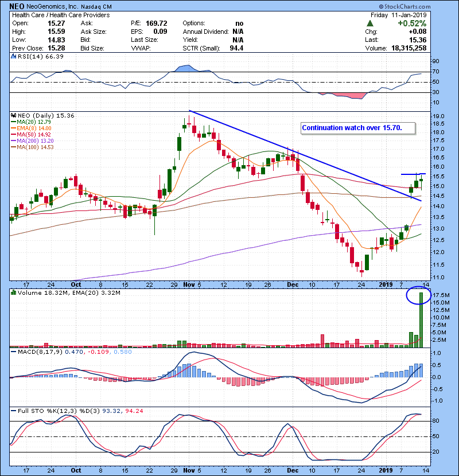Click the SCTR (Small) value 94.4

pyautogui.click(x=236, y=48)
